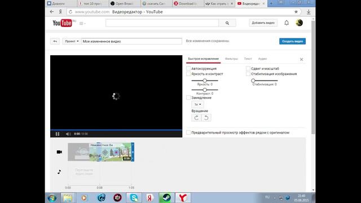This screenshot has width=361, height=203.
Task: Open the Проект dropdown
Action: pos(72,41)
